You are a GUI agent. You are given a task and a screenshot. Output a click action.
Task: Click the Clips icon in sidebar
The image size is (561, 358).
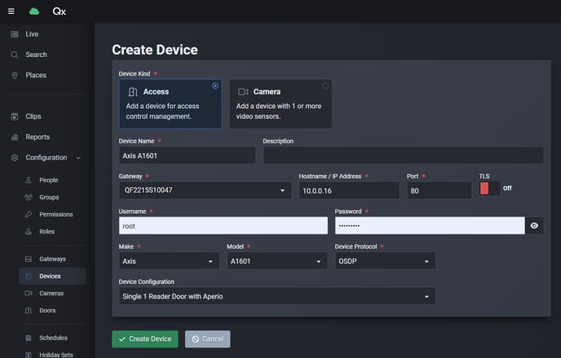[15, 116]
